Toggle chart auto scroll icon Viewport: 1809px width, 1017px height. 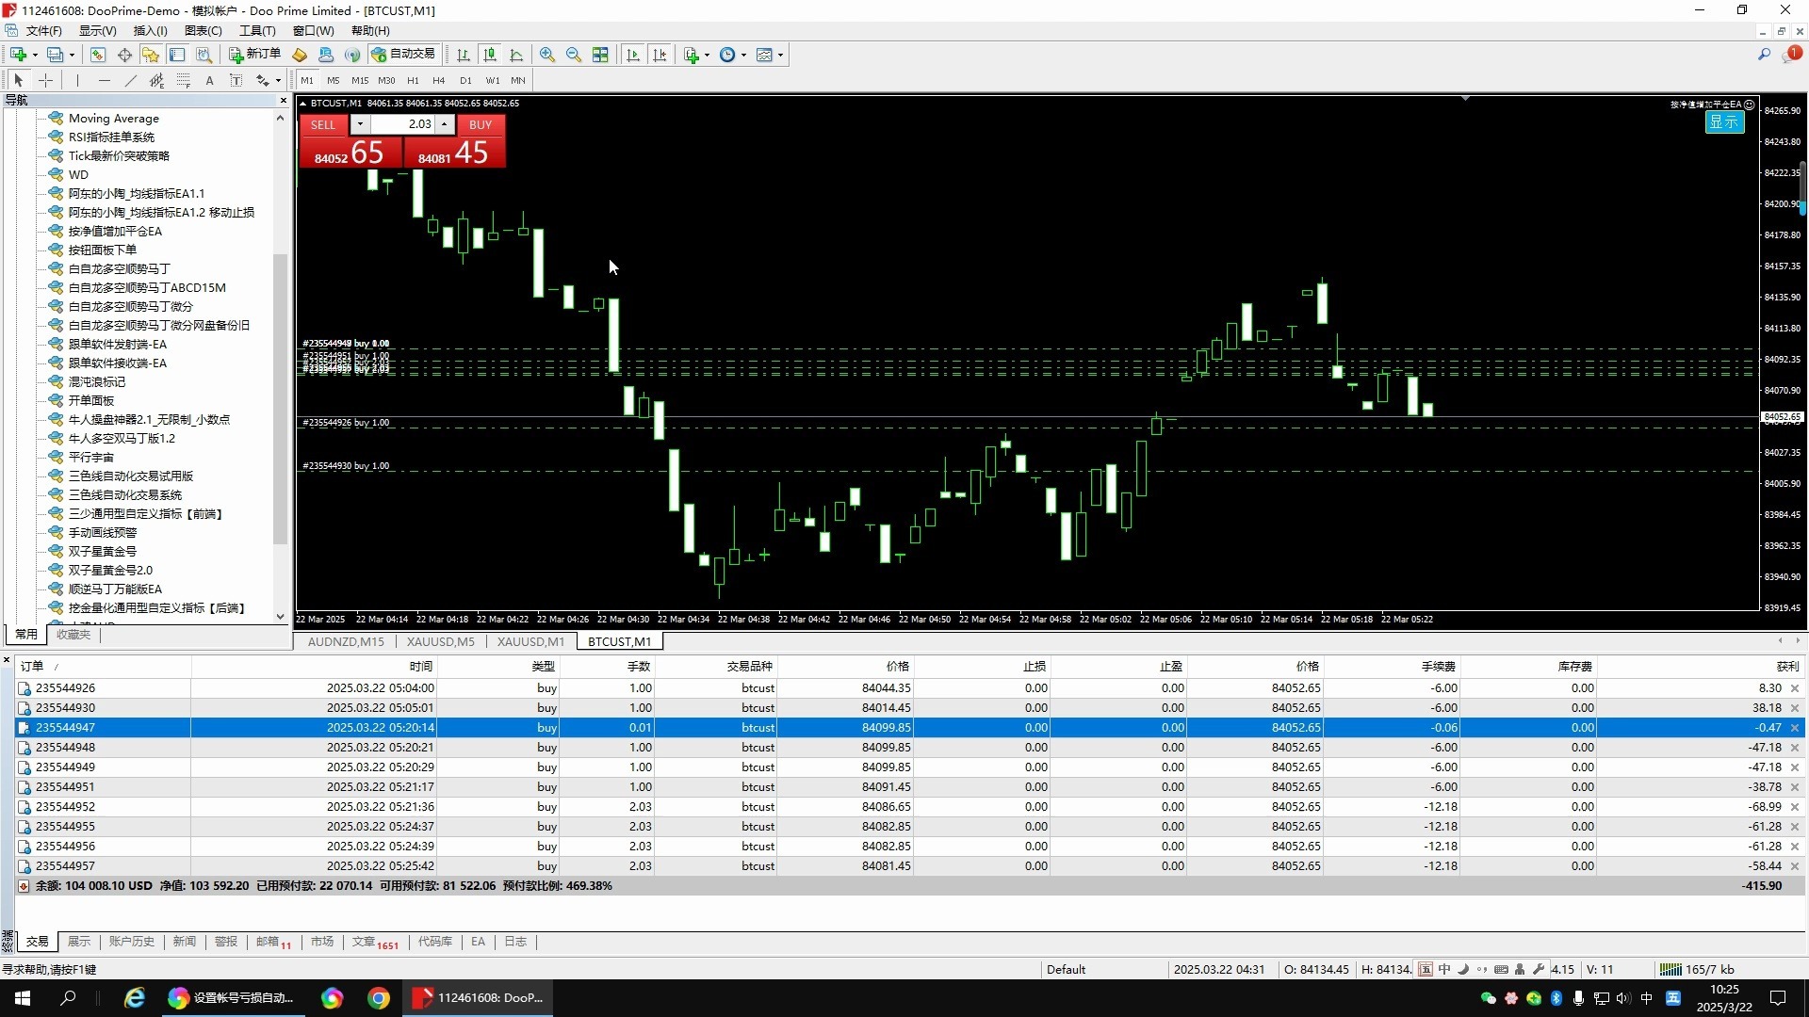click(633, 55)
